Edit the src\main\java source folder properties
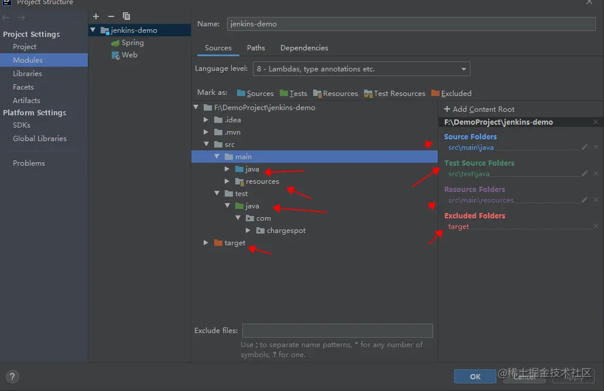The height and width of the screenshot is (391, 604). pyautogui.click(x=585, y=148)
